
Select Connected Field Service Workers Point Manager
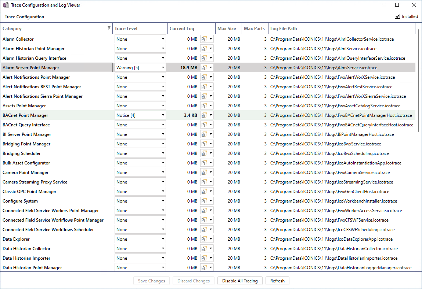51,211
